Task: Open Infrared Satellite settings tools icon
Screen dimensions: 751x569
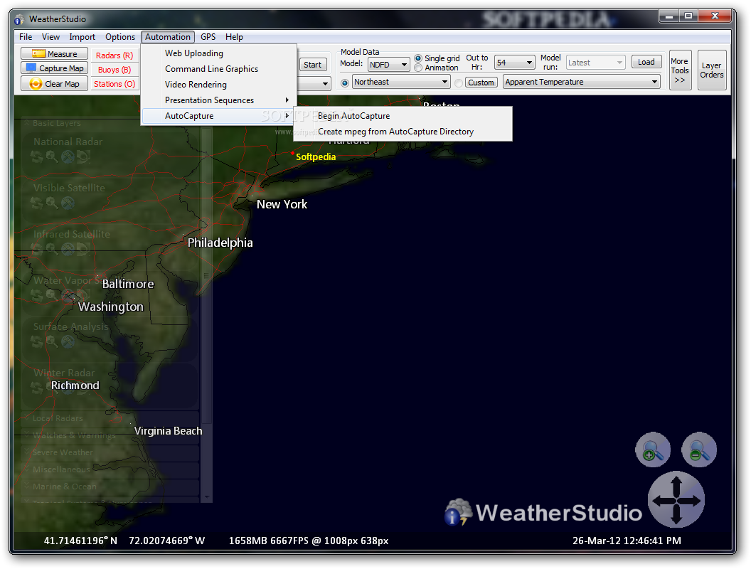Action: tap(68, 249)
